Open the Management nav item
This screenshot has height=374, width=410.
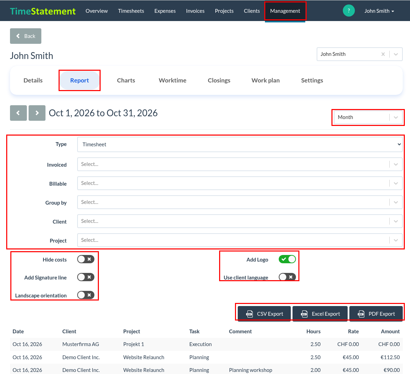285,11
